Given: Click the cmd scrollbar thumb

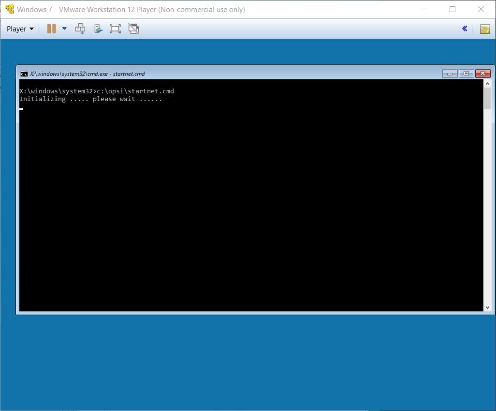Looking at the screenshot, I should click(487, 99).
